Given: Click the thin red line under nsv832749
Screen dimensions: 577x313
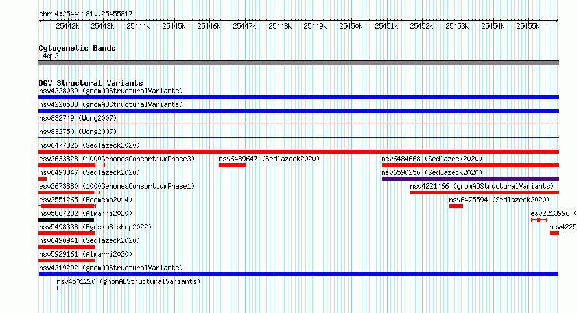Looking at the screenshot, I should pyautogui.click(x=298, y=124).
